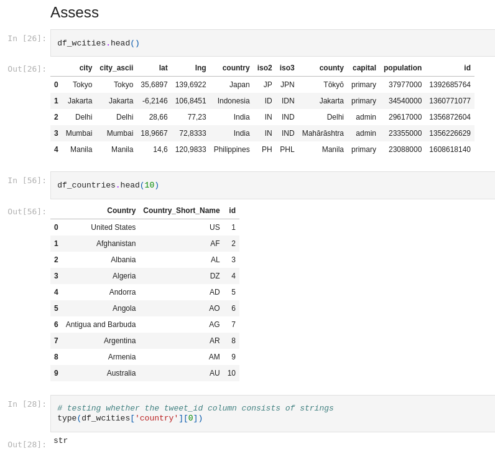495x456 pixels.
Task: Click the 'str' output text
Action: tap(60, 440)
